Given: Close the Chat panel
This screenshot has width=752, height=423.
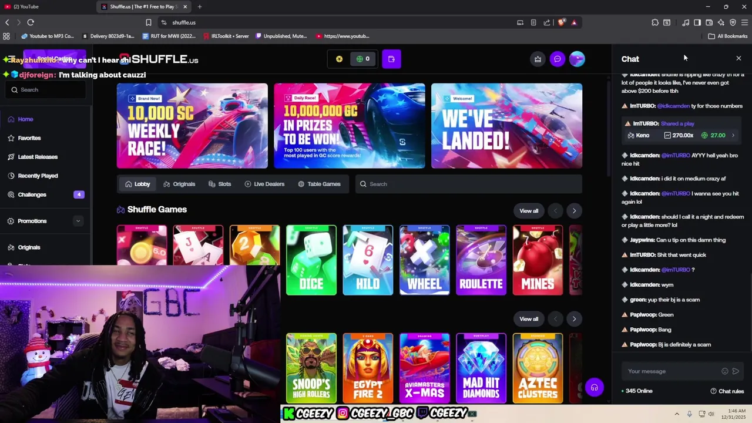Looking at the screenshot, I should point(738,59).
